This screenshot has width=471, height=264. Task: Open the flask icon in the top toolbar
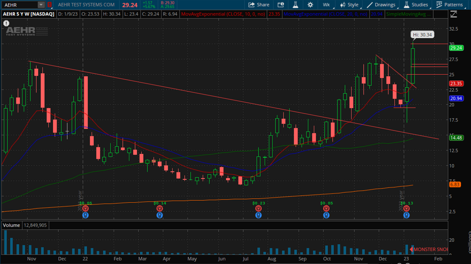[x=295, y=5]
